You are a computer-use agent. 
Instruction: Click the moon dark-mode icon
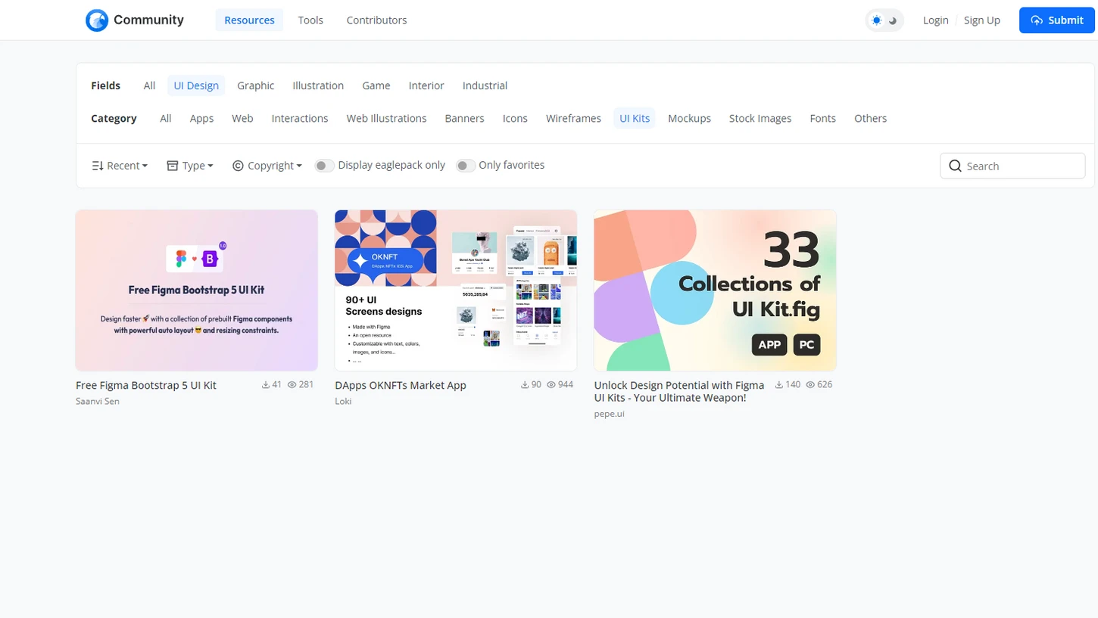[894, 20]
